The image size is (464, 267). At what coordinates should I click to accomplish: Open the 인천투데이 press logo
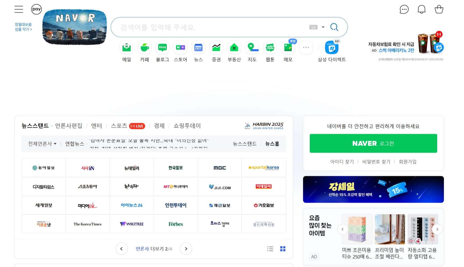click(176, 205)
